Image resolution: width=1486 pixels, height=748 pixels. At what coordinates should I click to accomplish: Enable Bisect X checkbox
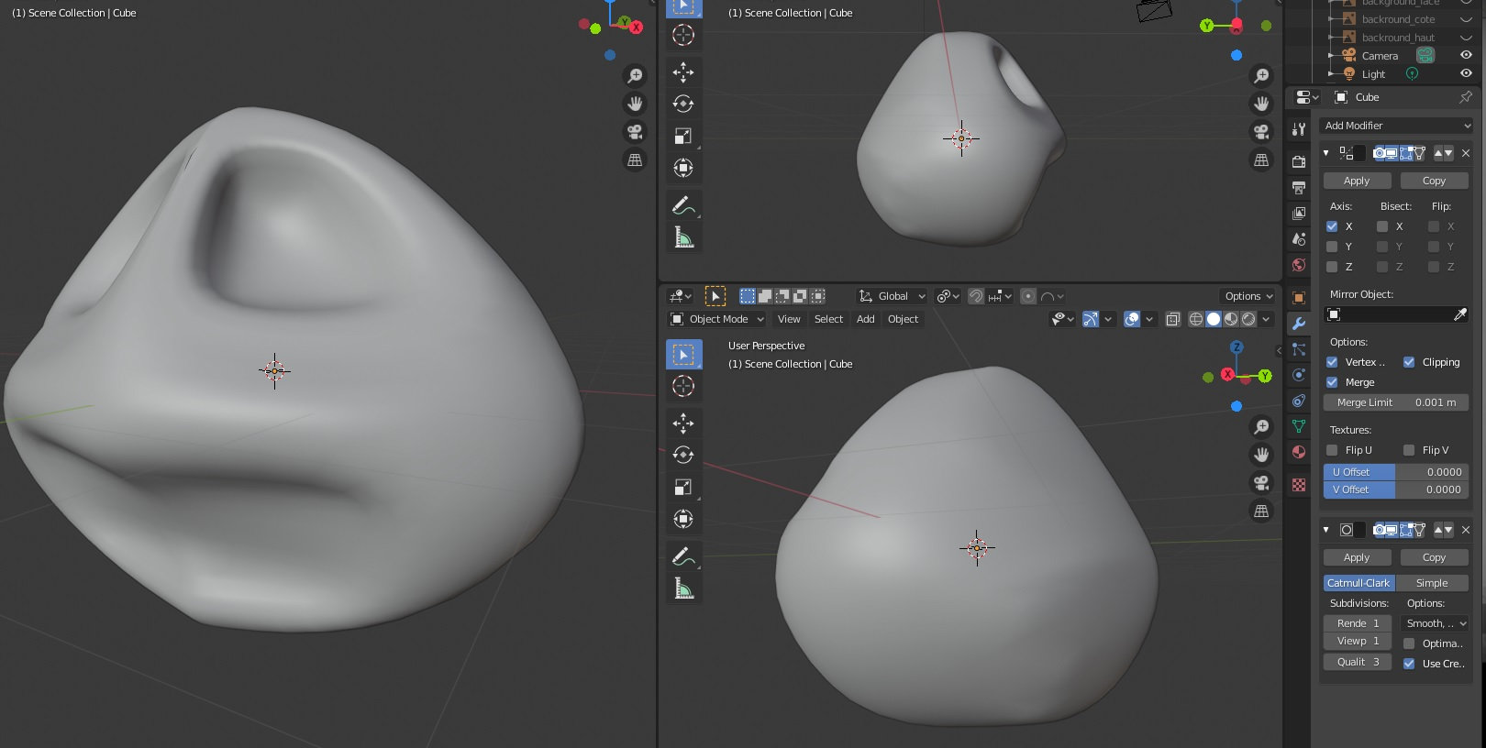click(x=1382, y=226)
